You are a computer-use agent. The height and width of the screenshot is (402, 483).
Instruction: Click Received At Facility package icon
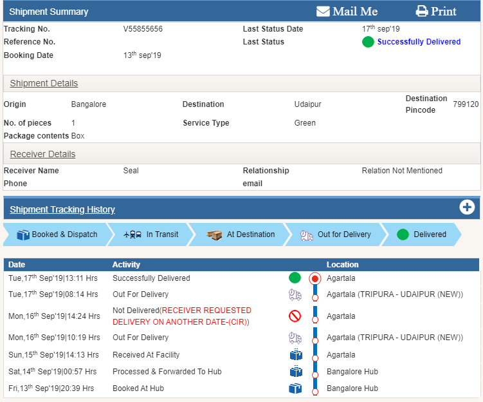295,355
